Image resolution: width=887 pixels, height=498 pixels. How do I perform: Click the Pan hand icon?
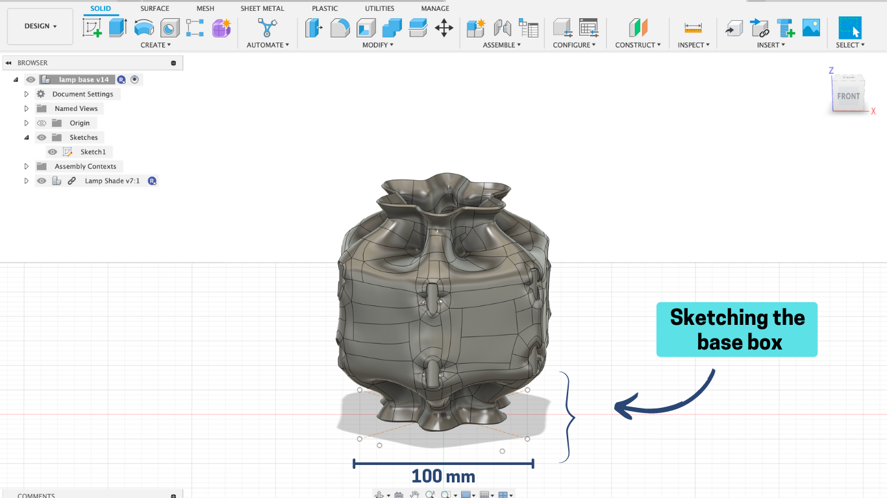click(414, 495)
